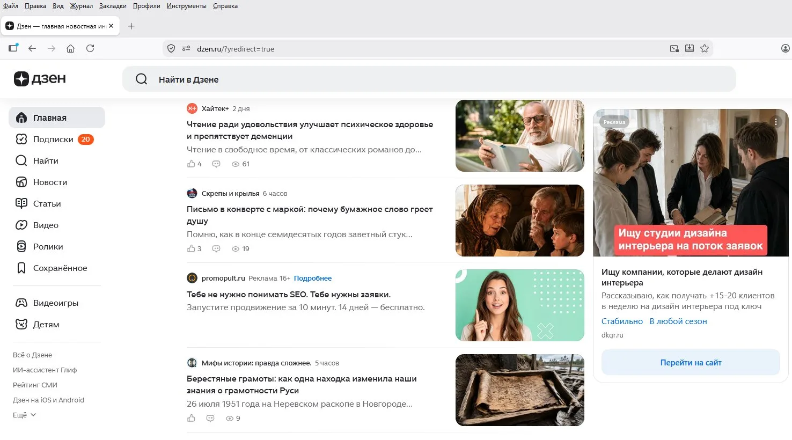Image resolution: width=792 pixels, height=440 pixels.
Task: Select Главная in the sidebar
Action: click(57, 118)
